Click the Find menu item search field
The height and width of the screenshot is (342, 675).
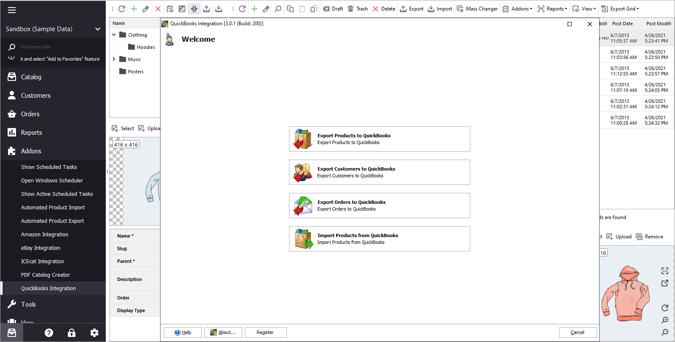coord(59,47)
